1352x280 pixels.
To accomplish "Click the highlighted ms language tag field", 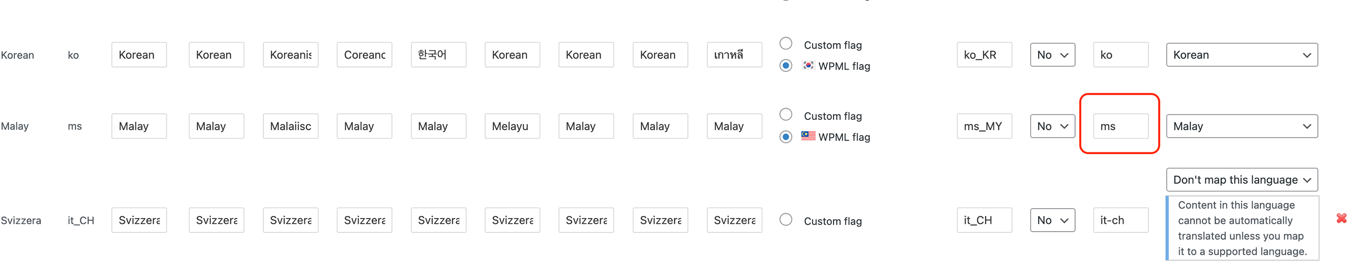I will (x=1120, y=126).
